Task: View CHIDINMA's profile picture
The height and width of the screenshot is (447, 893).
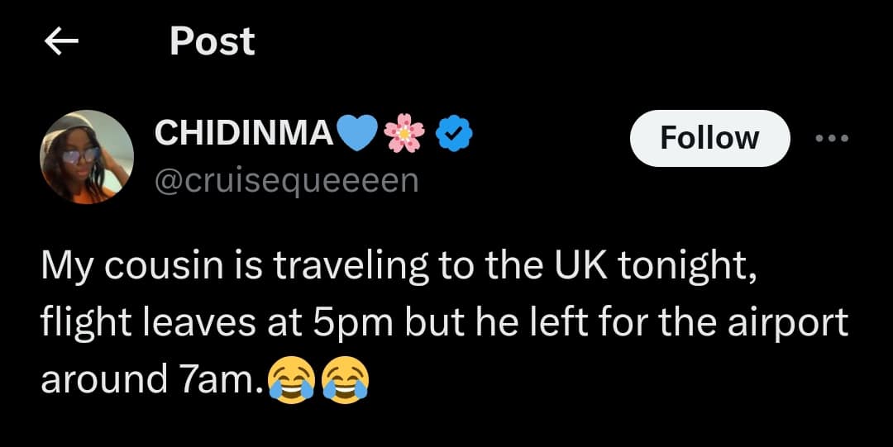Action: 86,155
